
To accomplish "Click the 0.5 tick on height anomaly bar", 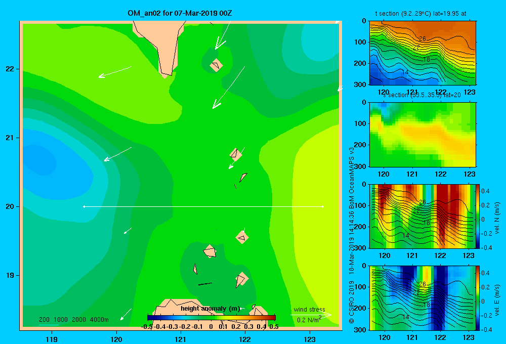I will coord(274,327).
